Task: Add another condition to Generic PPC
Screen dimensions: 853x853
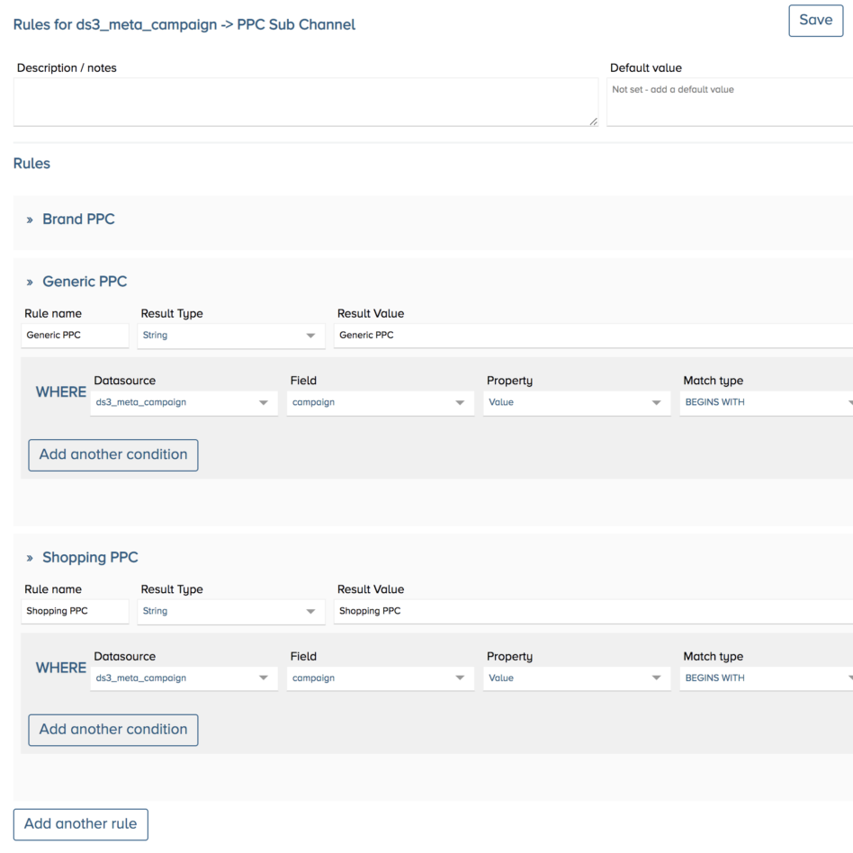Action: 112,454
